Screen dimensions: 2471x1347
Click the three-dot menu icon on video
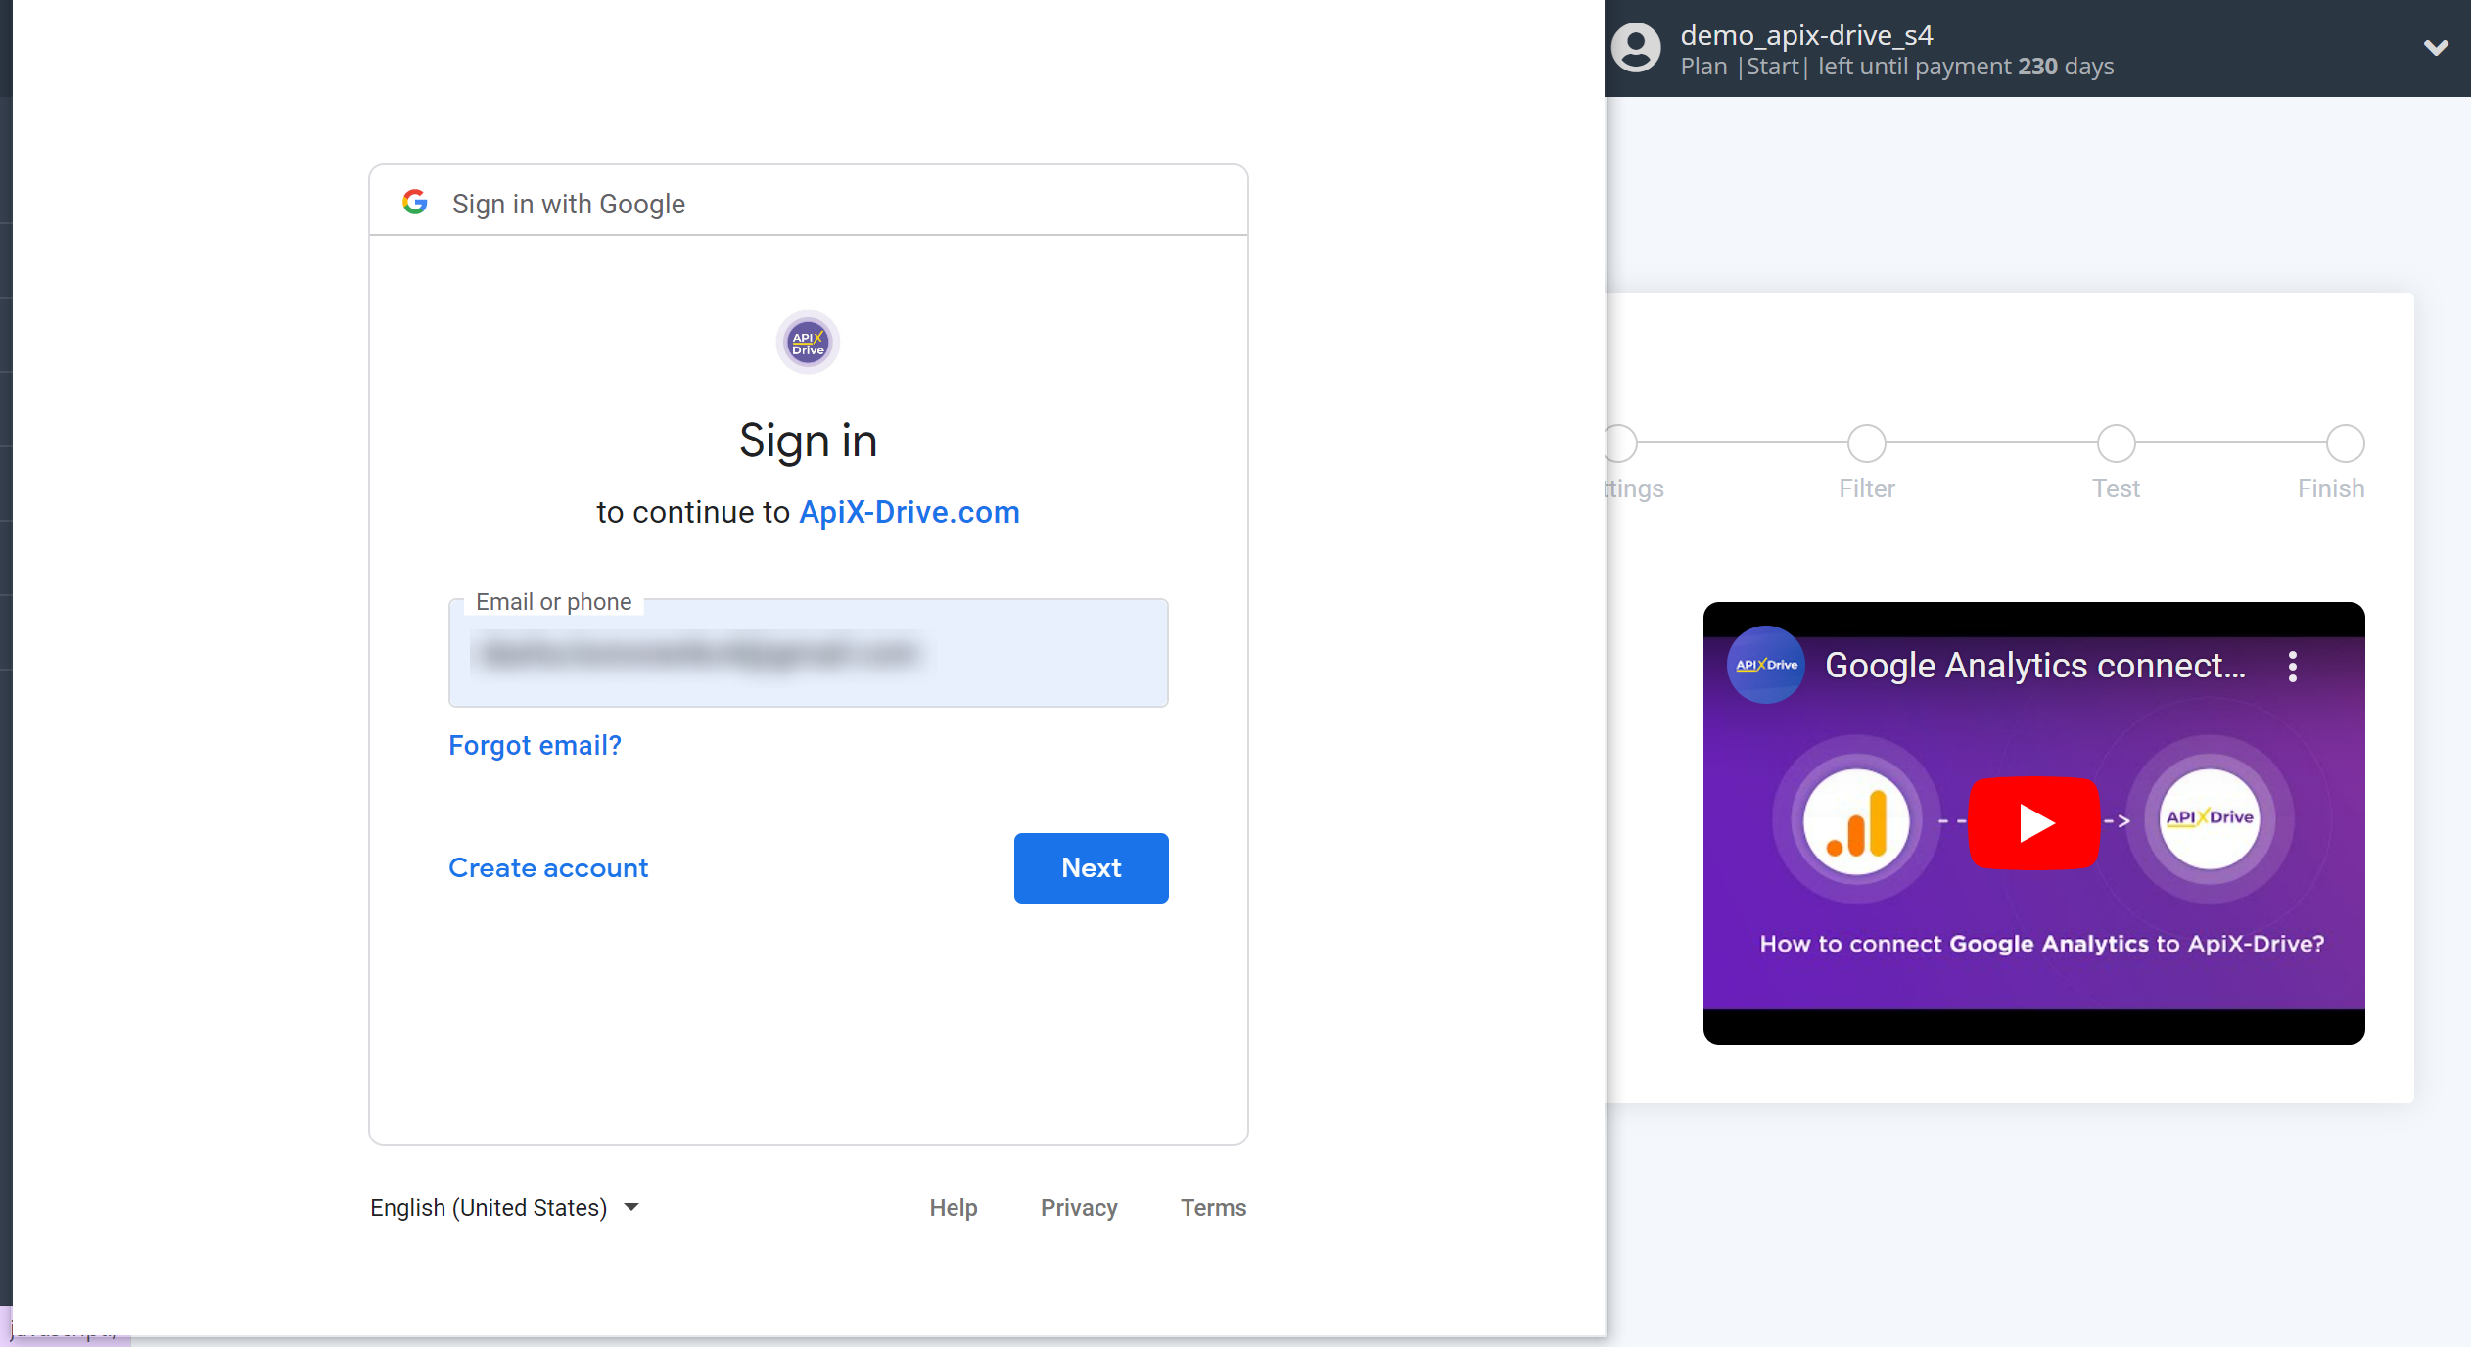click(x=2294, y=667)
